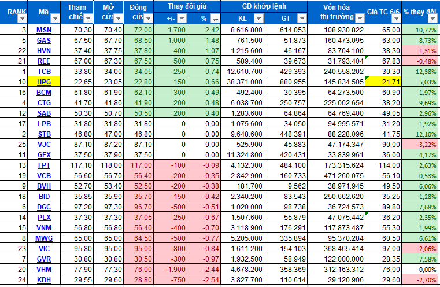Image resolution: width=440 pixels, height=287 pixels.
Task: Open the LPB stock link
Action: point(44,124)
